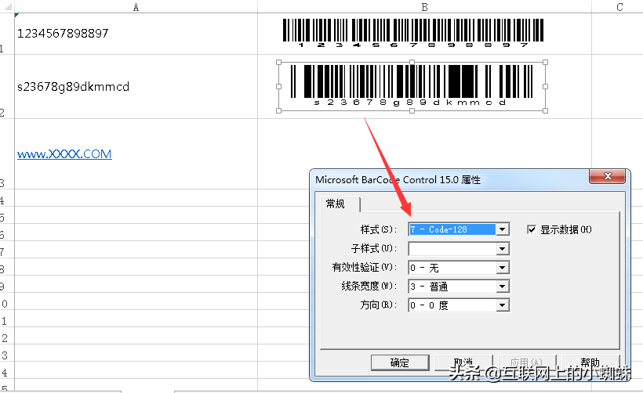The height and width of the screenshot is (393, 643).
Task: Select column A header
Action: coord(136,7)
